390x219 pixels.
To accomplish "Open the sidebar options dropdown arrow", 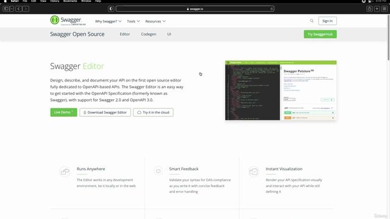I will pyautogui.click(x=12, y=9).
